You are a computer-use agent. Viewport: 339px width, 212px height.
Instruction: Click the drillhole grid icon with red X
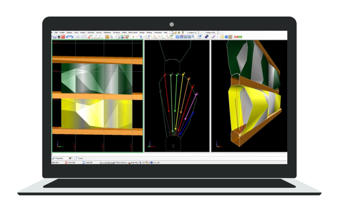click(182, 37)
